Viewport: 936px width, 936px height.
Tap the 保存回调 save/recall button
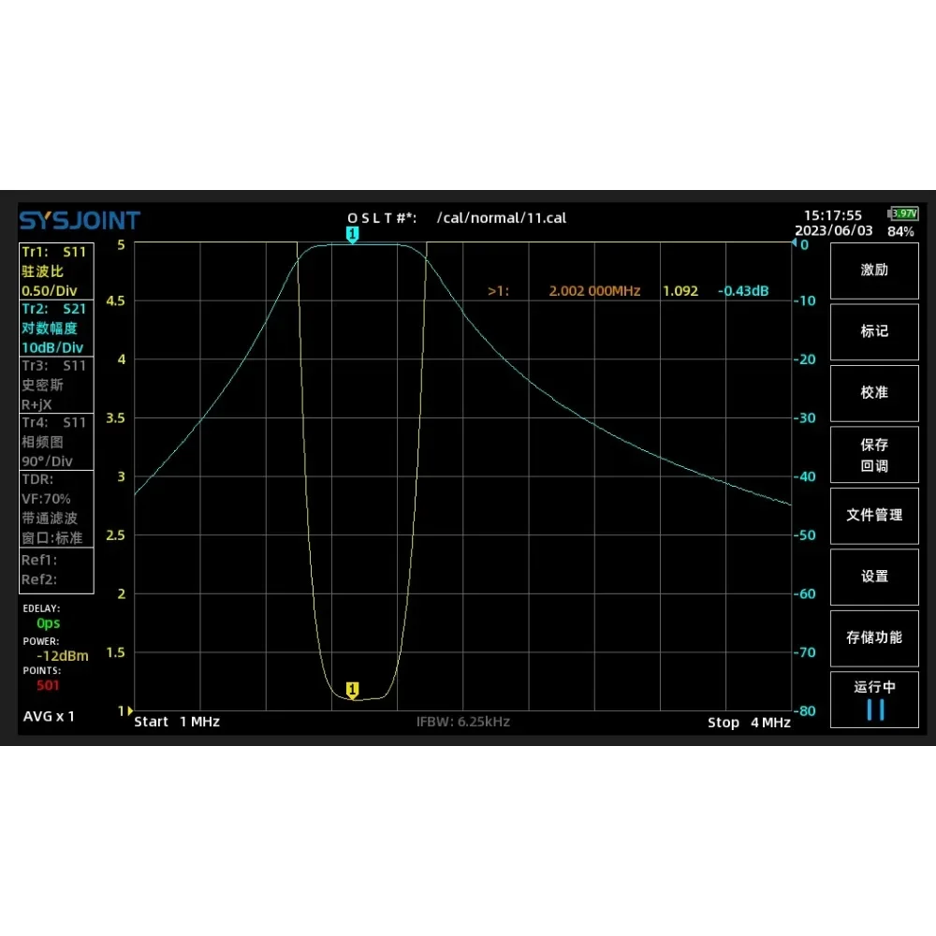tap(874, 454)
